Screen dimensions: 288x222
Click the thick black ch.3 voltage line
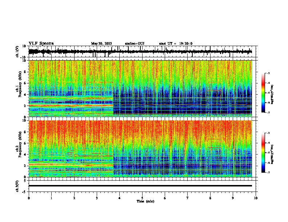tap(140, 186)
